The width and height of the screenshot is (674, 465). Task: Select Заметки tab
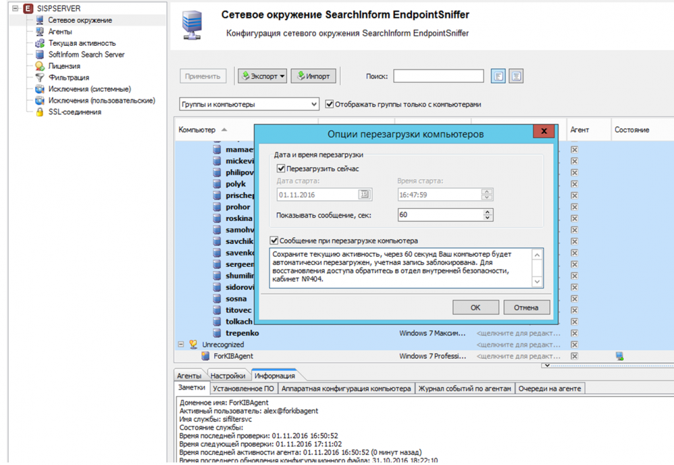pos(191,387)
